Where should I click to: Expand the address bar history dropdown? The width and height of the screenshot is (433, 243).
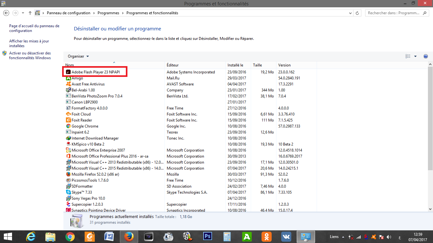[x=350, y=13]
